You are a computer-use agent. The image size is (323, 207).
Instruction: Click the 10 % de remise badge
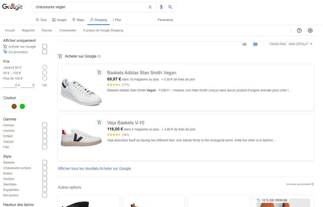[x=272, y=200]
